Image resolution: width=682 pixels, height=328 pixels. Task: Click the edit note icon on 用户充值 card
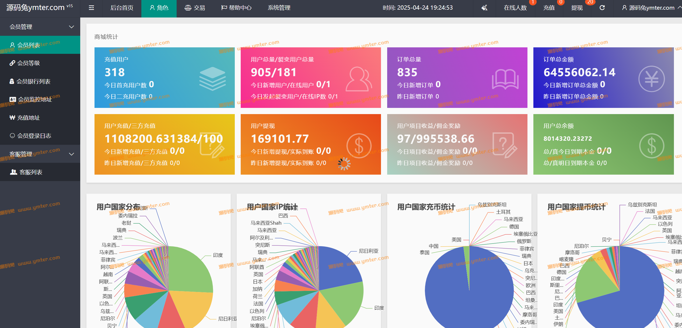click(212, 145)
